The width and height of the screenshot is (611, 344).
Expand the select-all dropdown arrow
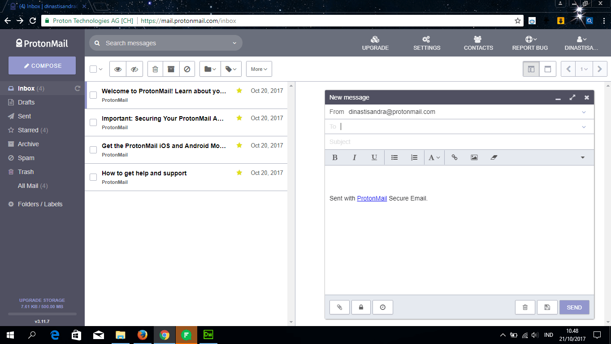point(100,69)
